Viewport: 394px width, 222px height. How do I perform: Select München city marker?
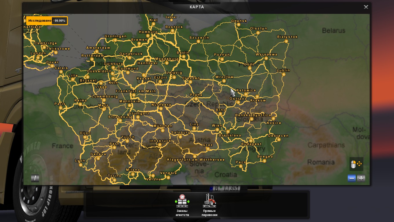tap(163, 130)
